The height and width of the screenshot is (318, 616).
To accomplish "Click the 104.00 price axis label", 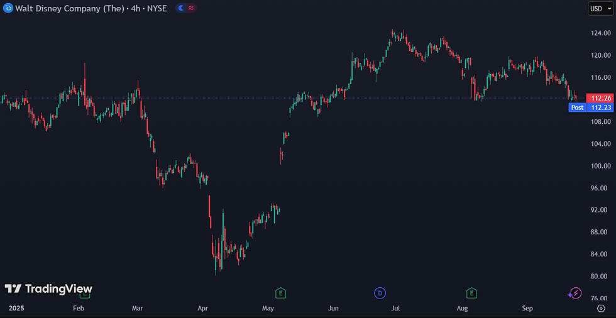I will 601,144.
